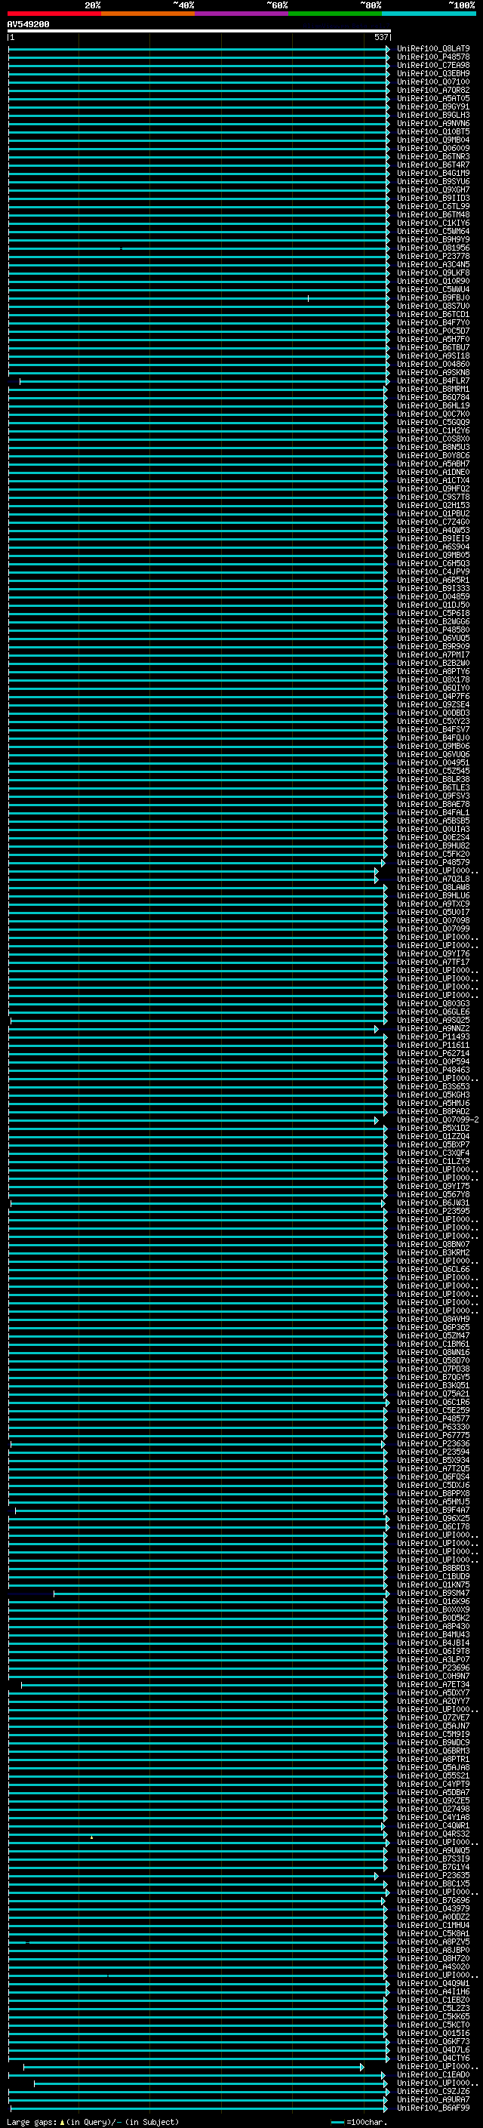The height and width of the screenshot is (2128, 483).
Task: Open hit UniRef100_Q8LAT9
Action: pos(433,49)
